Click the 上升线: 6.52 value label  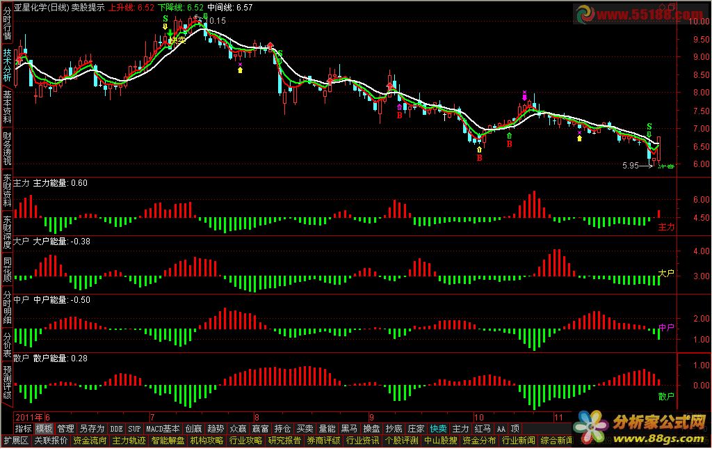(x=131, y=8)
